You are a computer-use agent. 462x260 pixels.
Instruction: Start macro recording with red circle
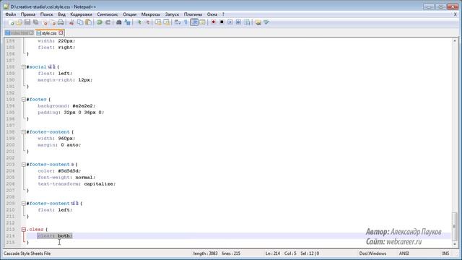click(214, 22)
